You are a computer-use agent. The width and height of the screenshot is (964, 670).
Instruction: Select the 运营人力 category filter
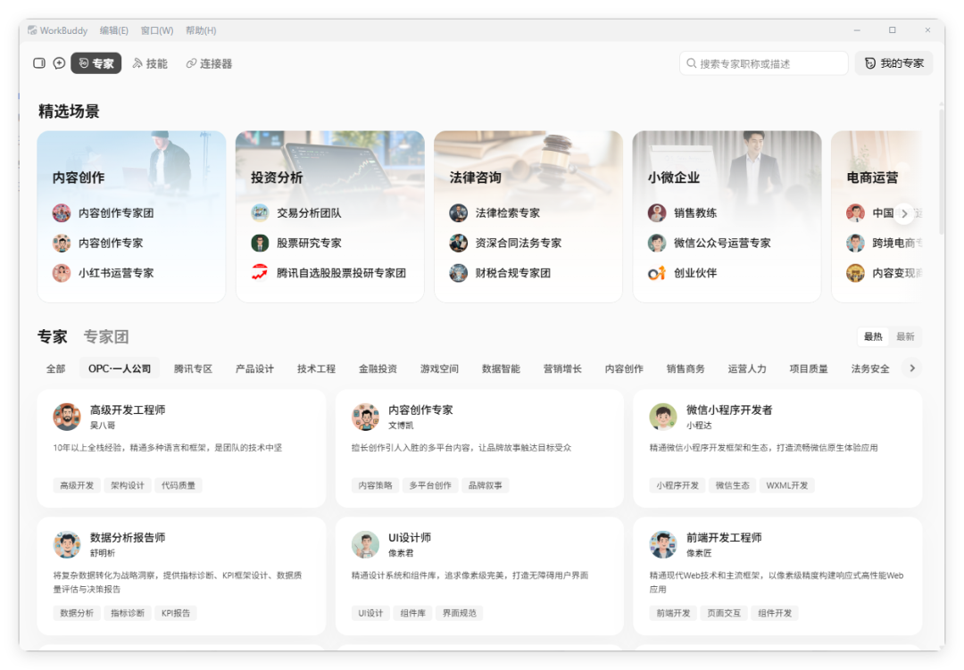coord(747,368)
